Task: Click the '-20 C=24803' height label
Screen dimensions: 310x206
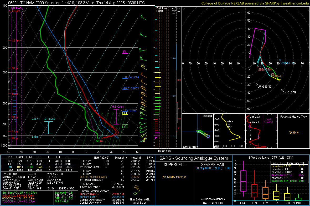Action: coord(131,89)
